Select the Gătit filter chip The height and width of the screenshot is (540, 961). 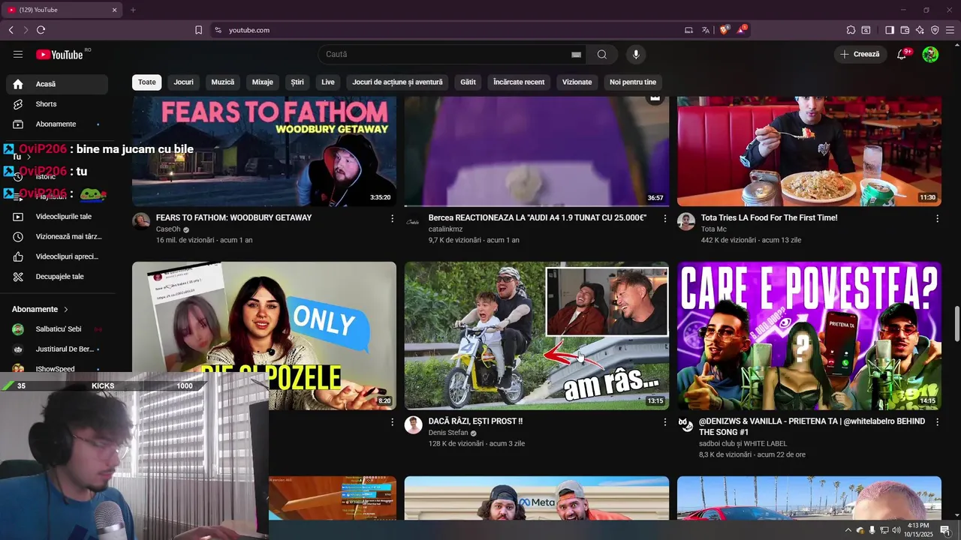click(468, 82)
